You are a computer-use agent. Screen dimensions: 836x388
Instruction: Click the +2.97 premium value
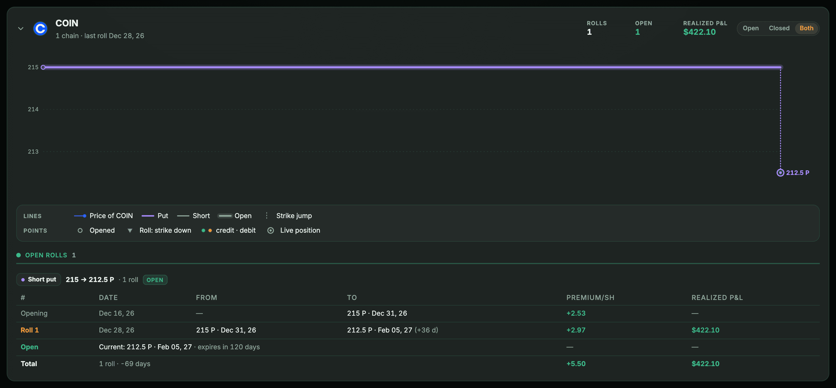point(576,330)
